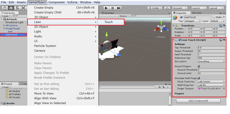
Task: Open the Transform help book icon
Action: [x=221, y=25]
